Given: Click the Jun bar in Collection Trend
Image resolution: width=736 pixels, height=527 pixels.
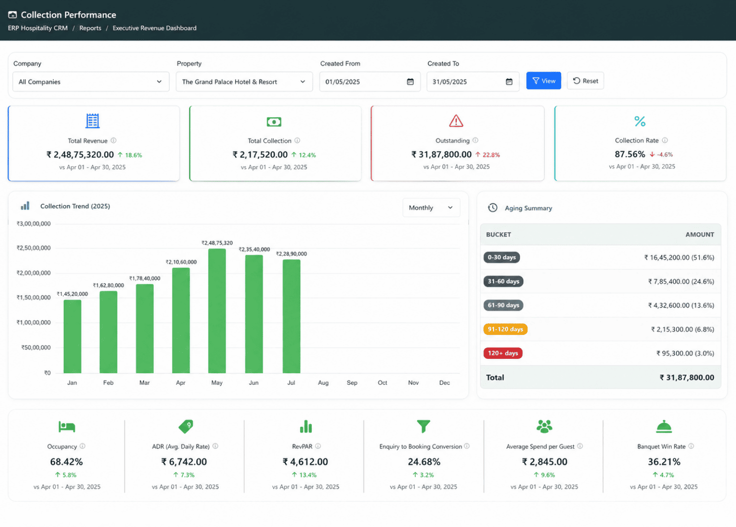Looking at the screenshot, I should (x=254, y=314).
